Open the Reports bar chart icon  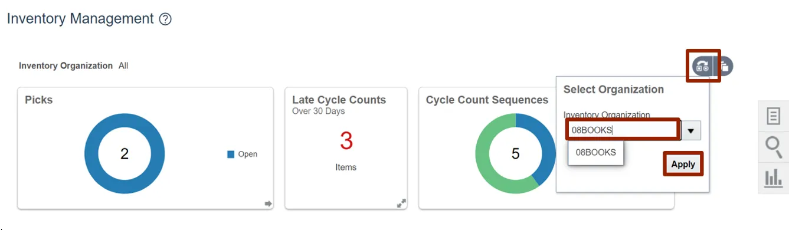773,178
